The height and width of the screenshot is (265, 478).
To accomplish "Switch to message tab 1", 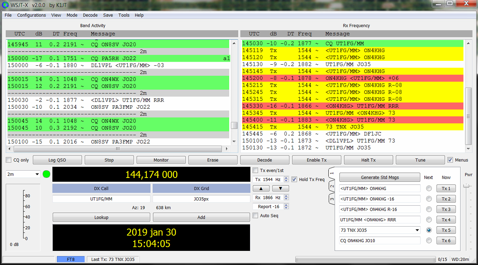I will pos(331,173).
